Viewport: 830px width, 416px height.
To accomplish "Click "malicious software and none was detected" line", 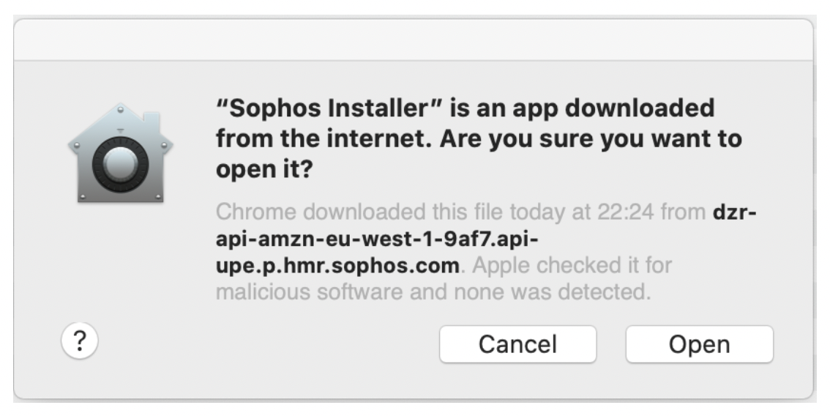I will pyautogui.click(x=433, y=291).
